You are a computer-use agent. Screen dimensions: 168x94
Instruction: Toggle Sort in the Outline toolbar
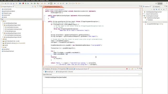coord(154,9)
